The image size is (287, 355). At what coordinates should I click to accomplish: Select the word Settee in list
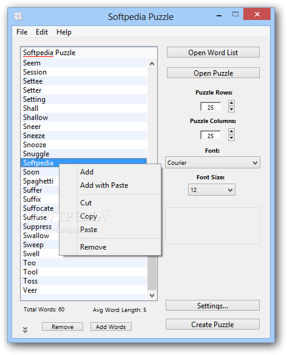(84, 81)
